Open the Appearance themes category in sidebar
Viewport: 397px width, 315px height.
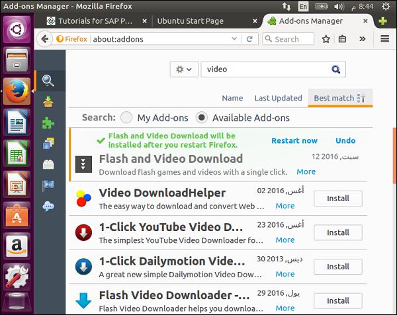click(48, 143)
